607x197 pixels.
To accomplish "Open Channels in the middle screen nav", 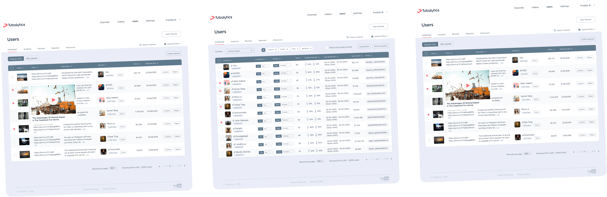I will pyautogui.click(x=312, y=15).
